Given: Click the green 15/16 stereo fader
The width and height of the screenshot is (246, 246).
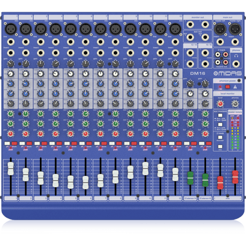Looking at the screenshot, I should coord(205,180).
